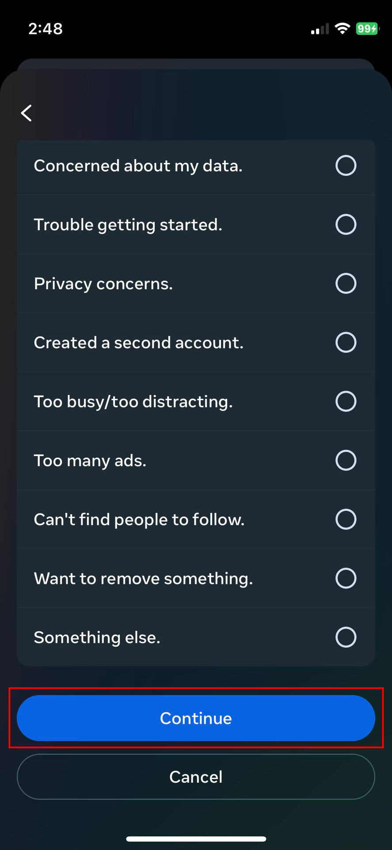This screenshot has width=392, height=850.
Task: Tap the "Privacy concerns." reason text
Action: click(103, 284)
